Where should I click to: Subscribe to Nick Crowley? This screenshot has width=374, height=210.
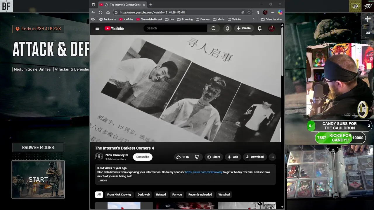tap(143, 157)
